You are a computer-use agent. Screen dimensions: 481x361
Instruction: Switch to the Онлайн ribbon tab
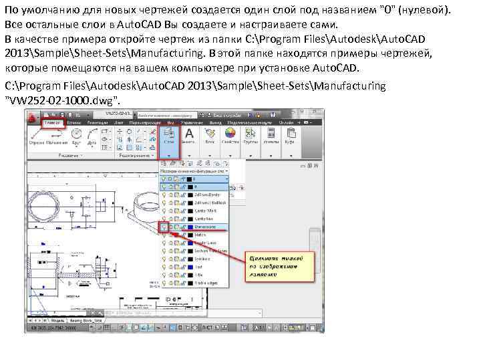tap(286, 123)
